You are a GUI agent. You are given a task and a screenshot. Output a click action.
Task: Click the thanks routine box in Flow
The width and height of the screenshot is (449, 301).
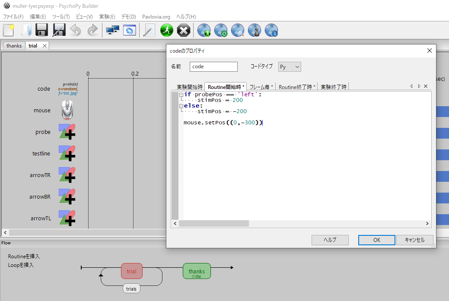coord(197,271)
